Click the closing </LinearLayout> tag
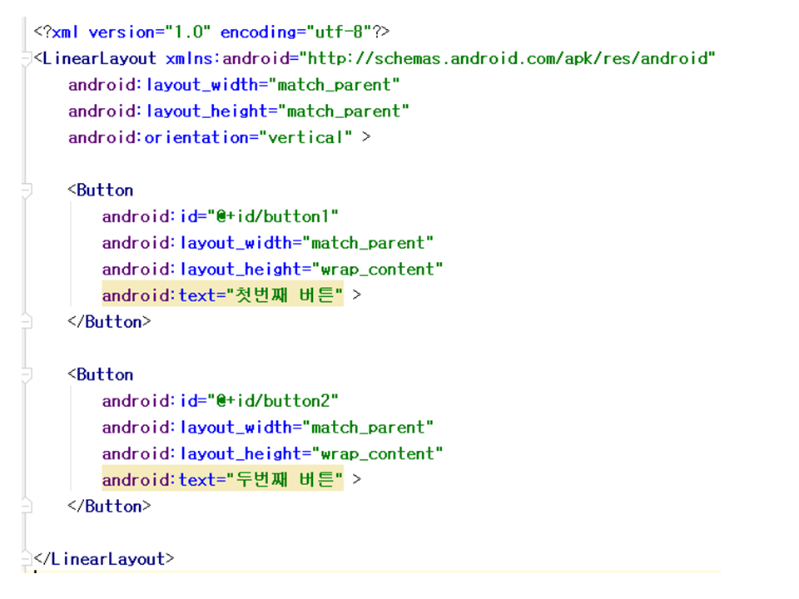The height and width of the screenshot is (599, 799). 104,559
